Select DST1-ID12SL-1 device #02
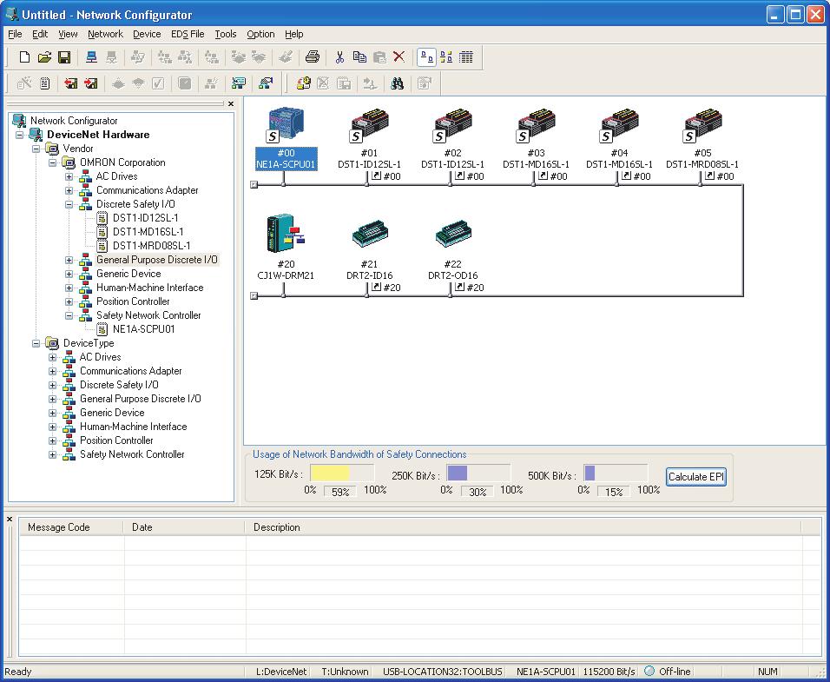This screenshot has height=682, width=830. pos(452,139)
